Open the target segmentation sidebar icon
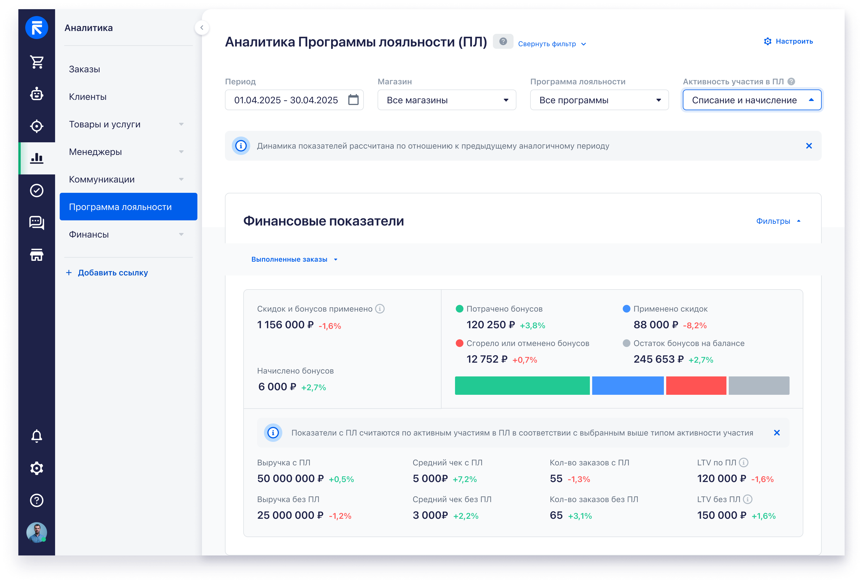The width and height of the screenshot is (863, 583). pos(36,126)
